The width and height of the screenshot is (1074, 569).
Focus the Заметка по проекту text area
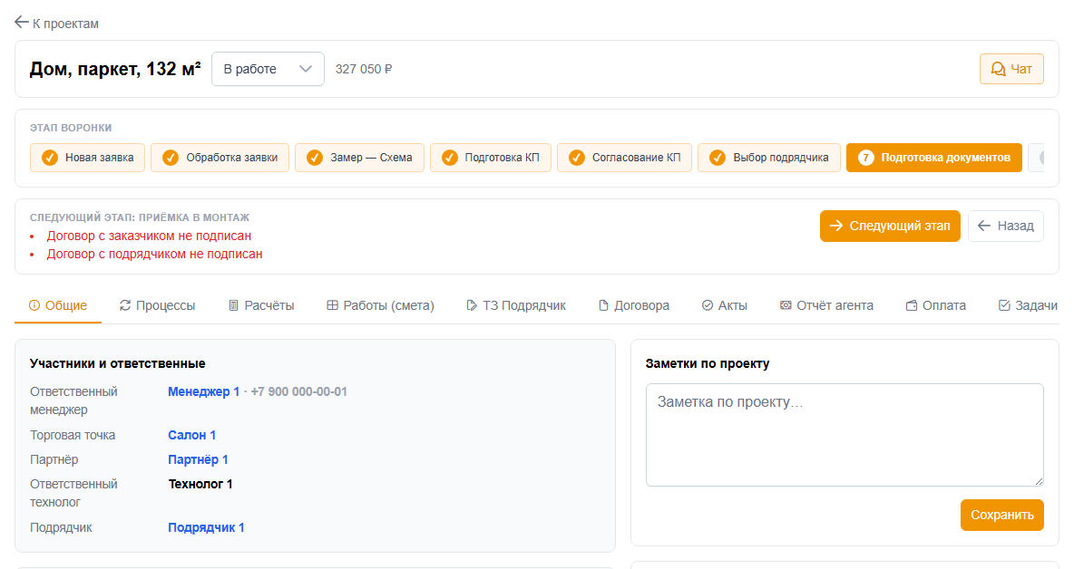pyautogui.click(x=845, y=435)
